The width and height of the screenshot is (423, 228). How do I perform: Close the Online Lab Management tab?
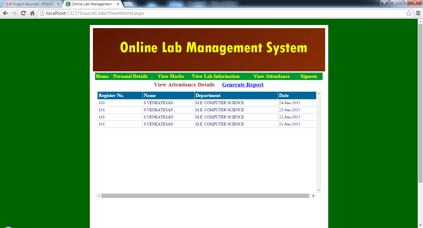tap(118, 4)
